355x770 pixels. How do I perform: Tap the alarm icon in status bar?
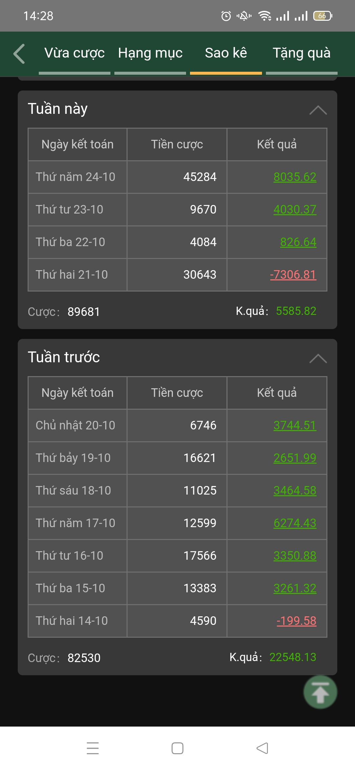point(226,16)
